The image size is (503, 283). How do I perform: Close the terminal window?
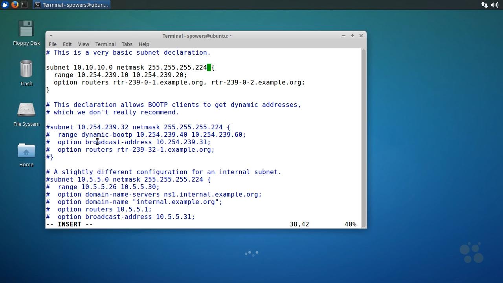[361, 36]
